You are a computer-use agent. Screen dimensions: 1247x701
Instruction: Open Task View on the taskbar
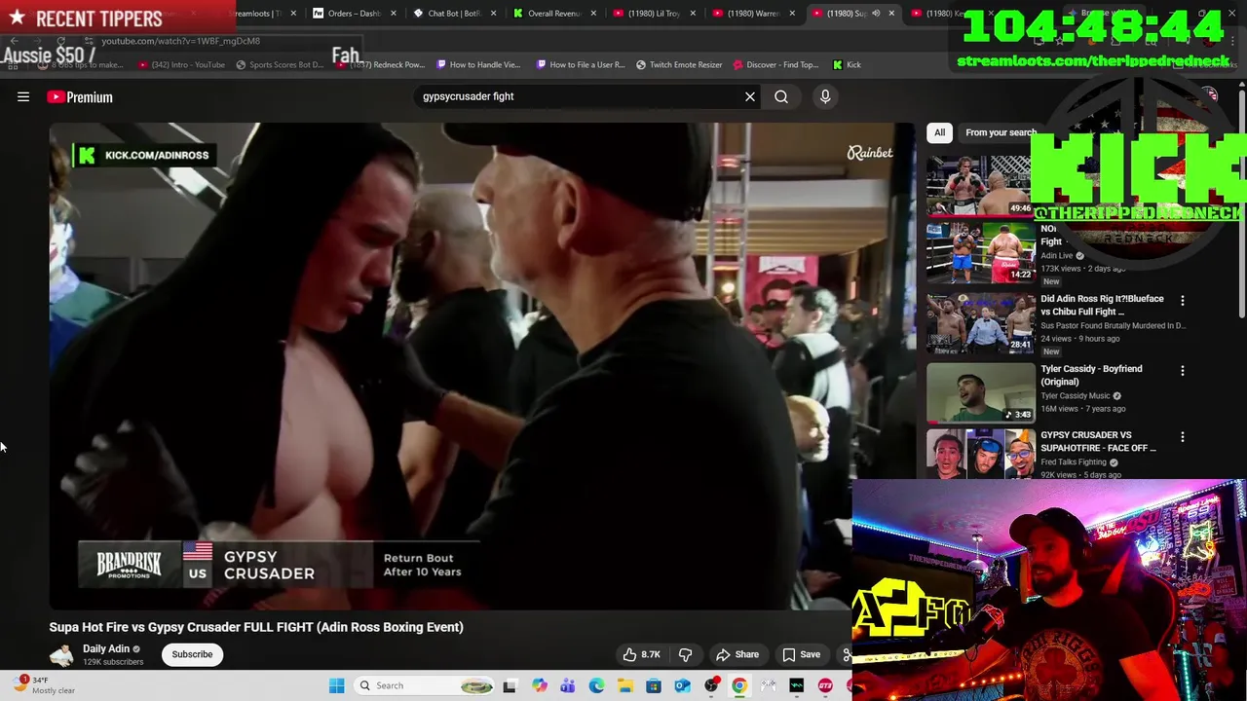click(509, 685)
